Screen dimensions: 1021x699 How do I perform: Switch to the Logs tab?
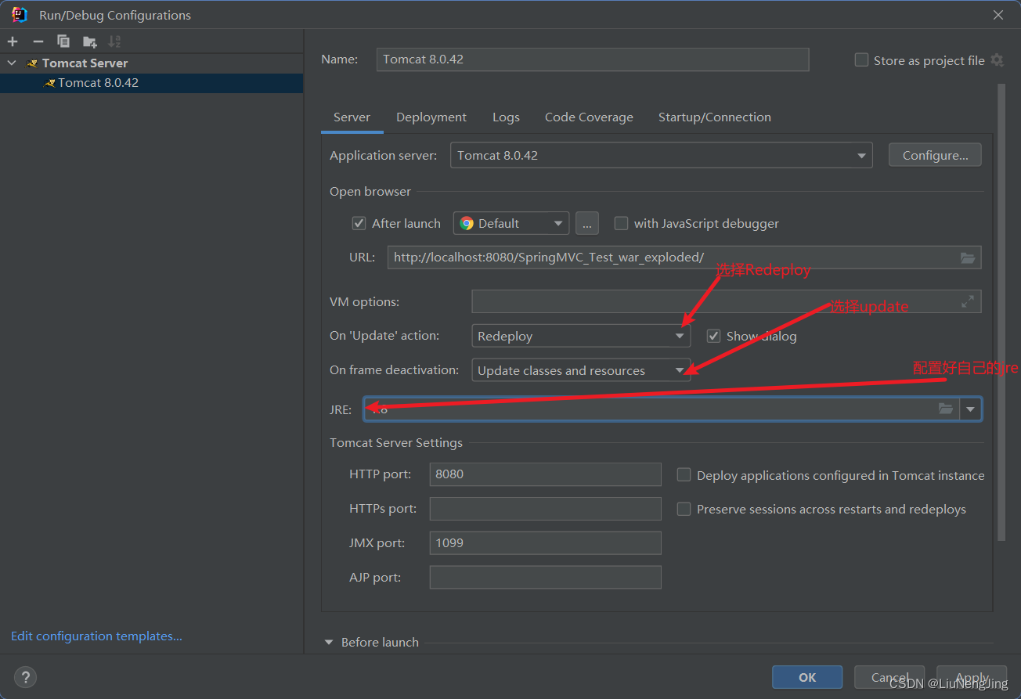506,117
